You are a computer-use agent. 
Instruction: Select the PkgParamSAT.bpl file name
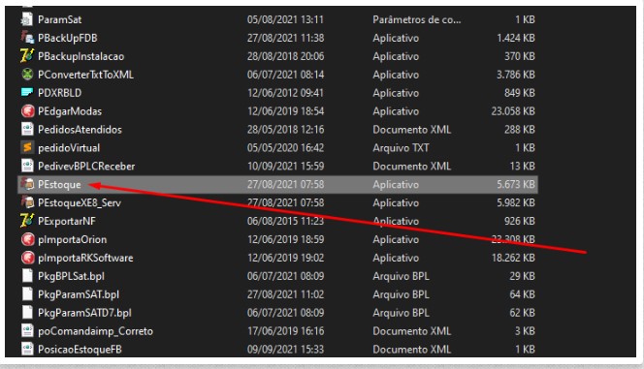point(79,294)
